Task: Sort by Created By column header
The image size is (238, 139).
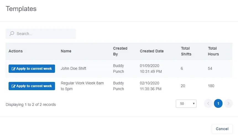Action: pos(120,51)
